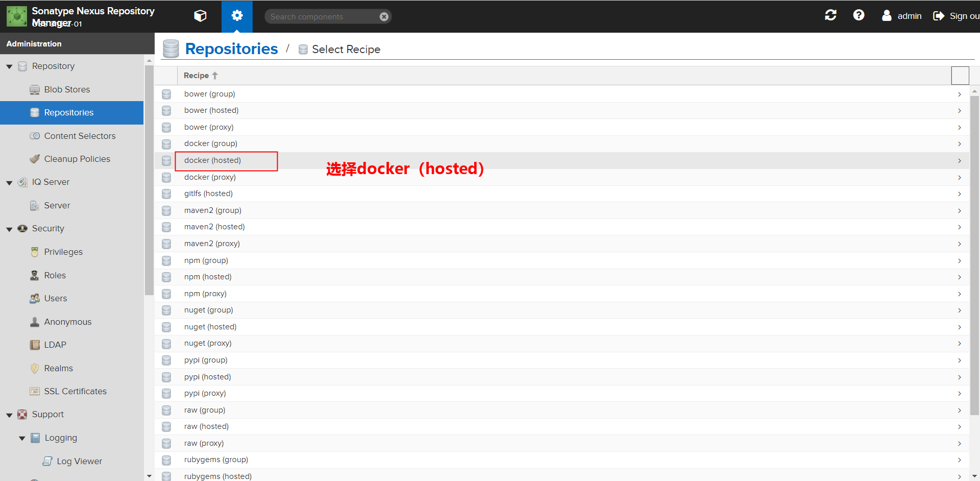Open the Browse cube icon
Image resolution: width=980 pixels, height=481 pixels.
coord(200,16)
